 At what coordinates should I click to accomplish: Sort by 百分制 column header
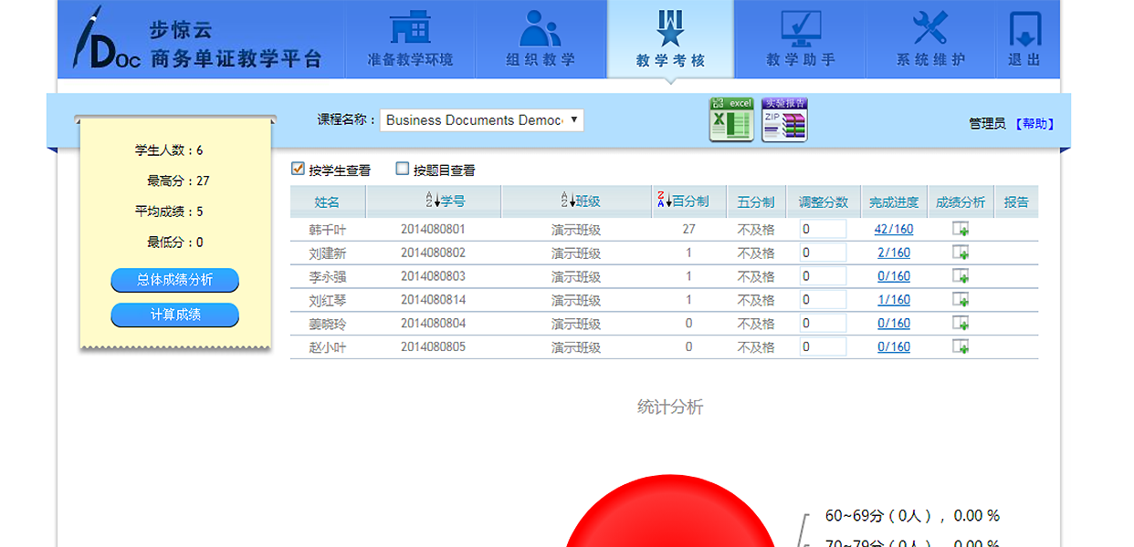coord(682,201)
